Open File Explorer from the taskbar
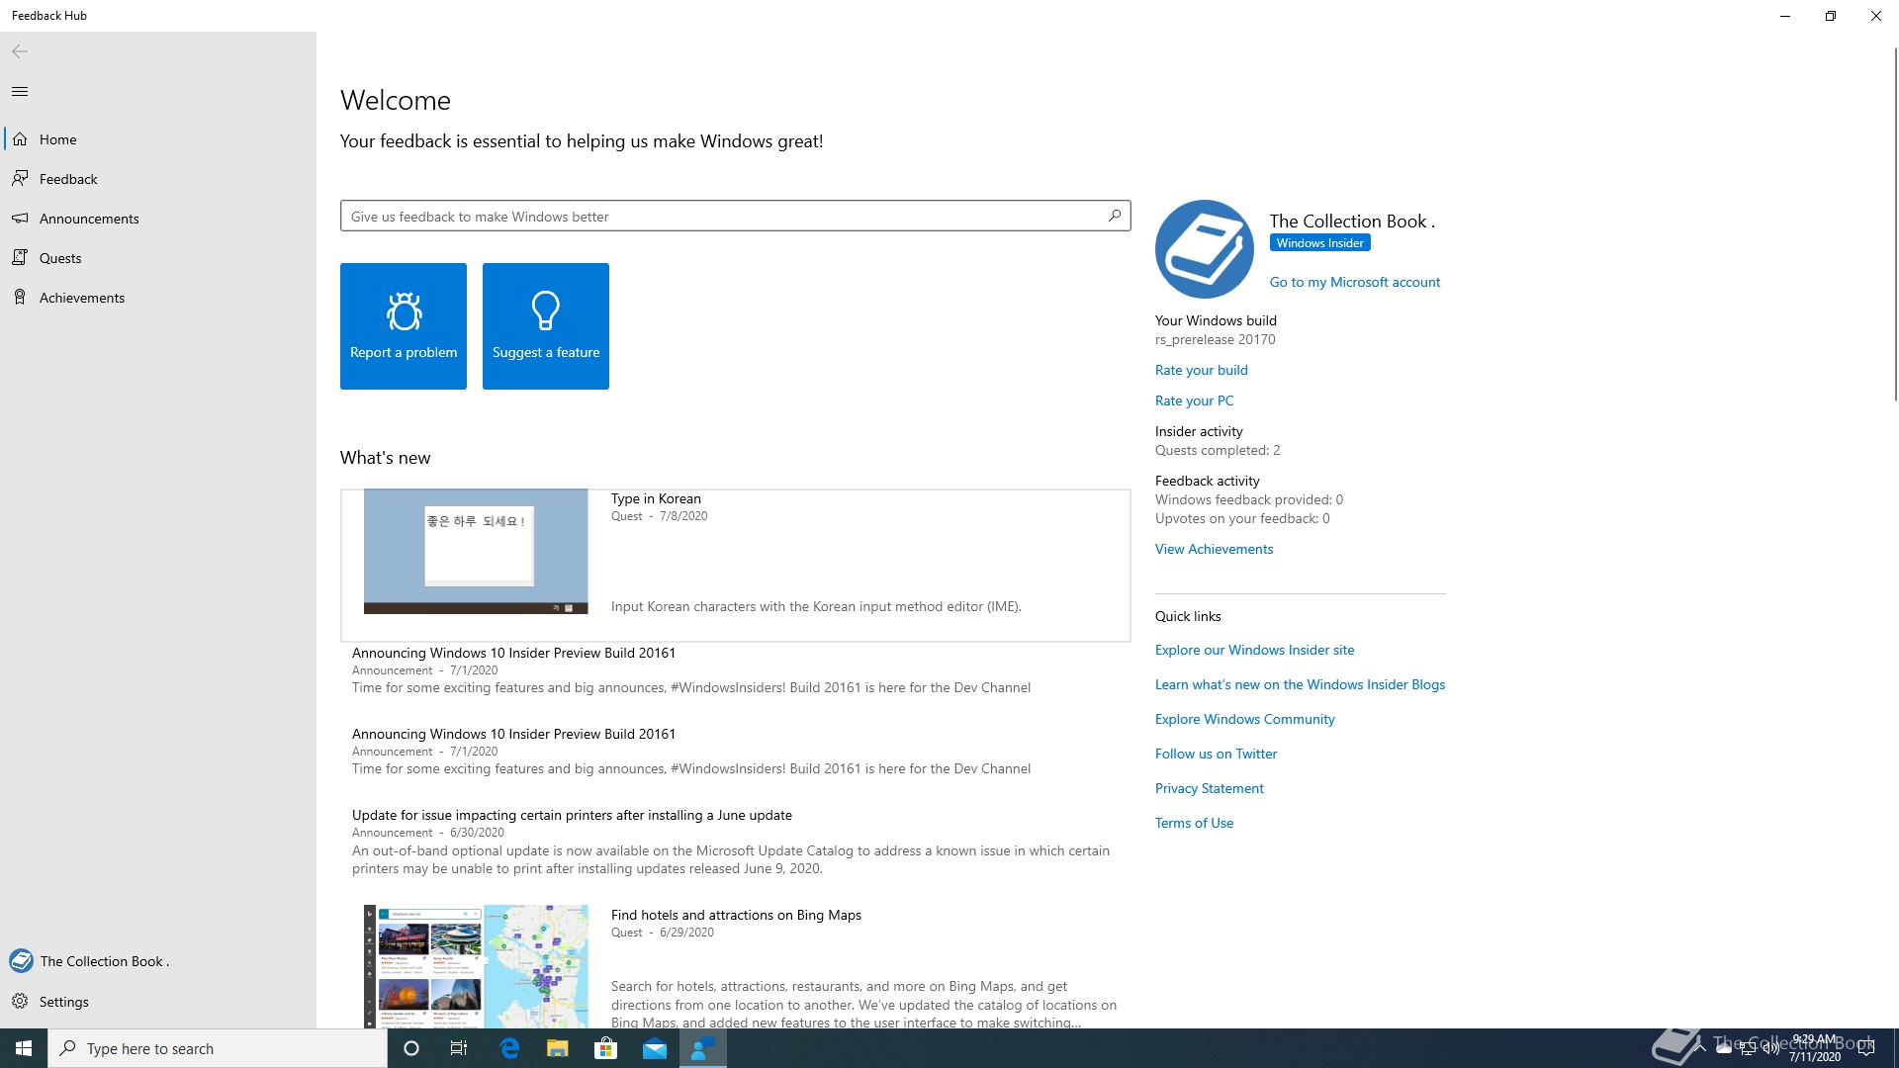Image resolution: width=1899 pixels, height=1068 pixels. coord(558,1048)
